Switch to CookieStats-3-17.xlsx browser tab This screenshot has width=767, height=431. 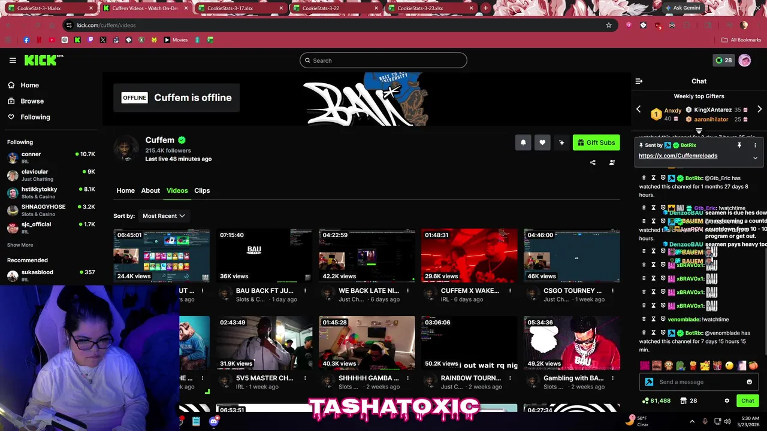(240, 8)
